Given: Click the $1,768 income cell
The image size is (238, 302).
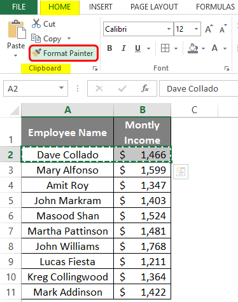Looking at the screenshot, I should click(x=143, y=246).
